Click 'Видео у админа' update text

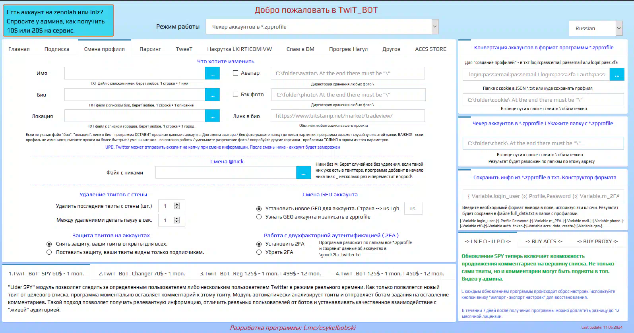pos(482,279)
